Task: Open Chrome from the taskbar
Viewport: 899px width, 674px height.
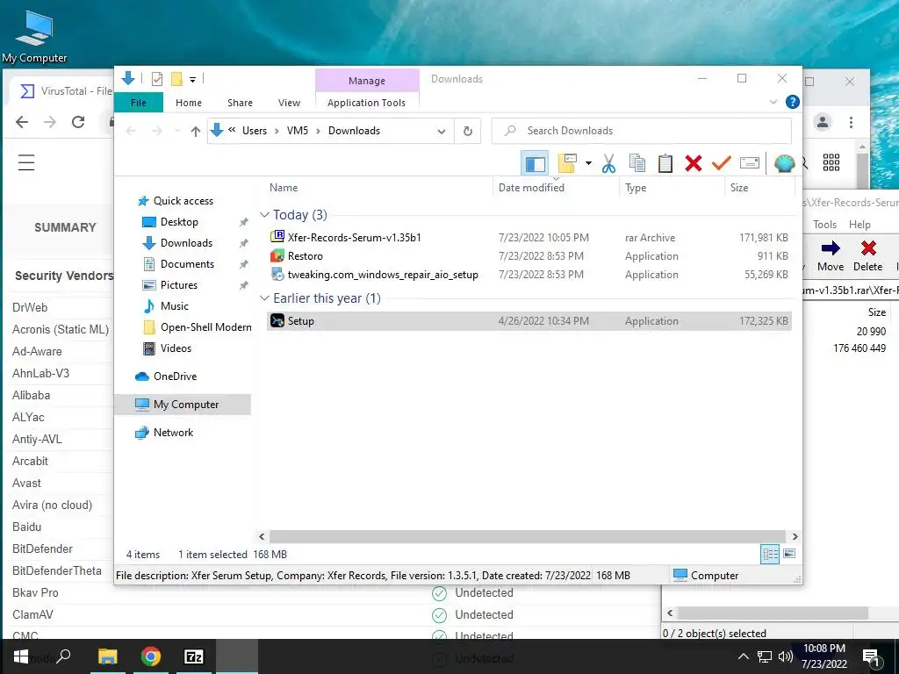Action: (x=151, y=656)
